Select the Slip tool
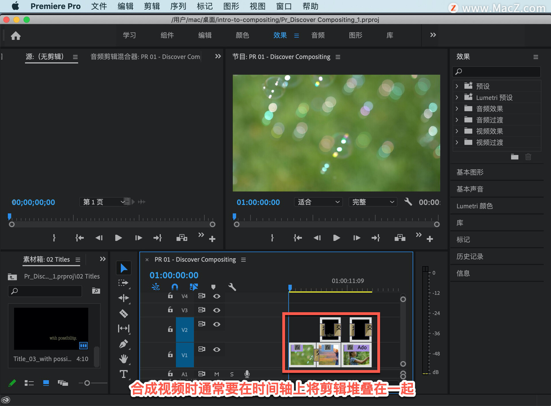 [x=124, y=329]
